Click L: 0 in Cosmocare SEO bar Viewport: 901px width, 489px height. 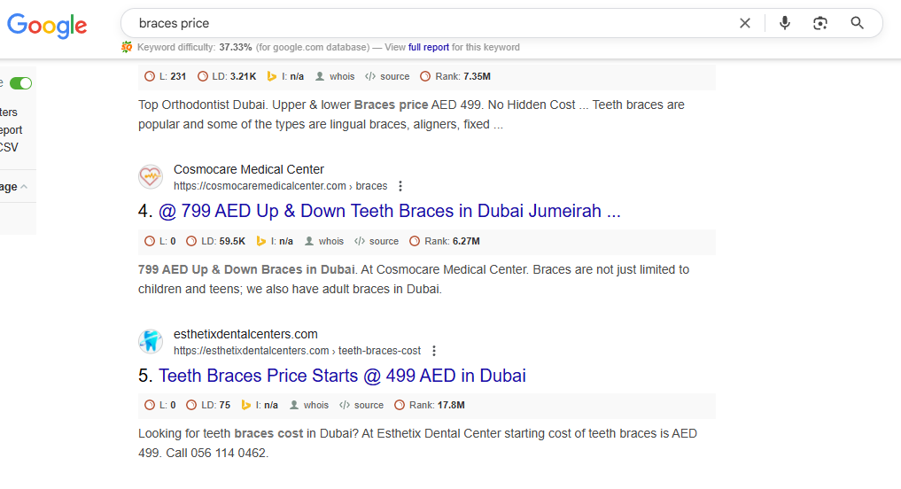(x=160, y=241)
